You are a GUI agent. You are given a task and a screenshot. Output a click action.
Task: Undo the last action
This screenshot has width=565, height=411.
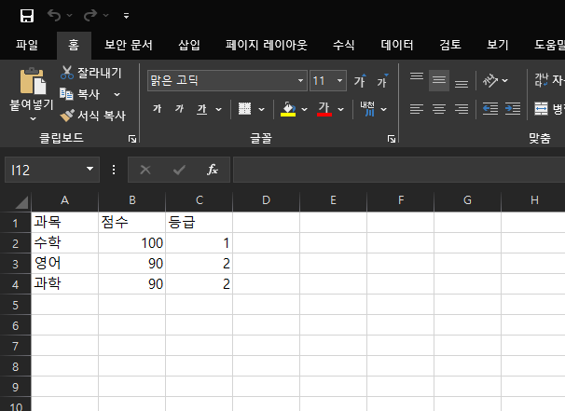tap(54, 15)
